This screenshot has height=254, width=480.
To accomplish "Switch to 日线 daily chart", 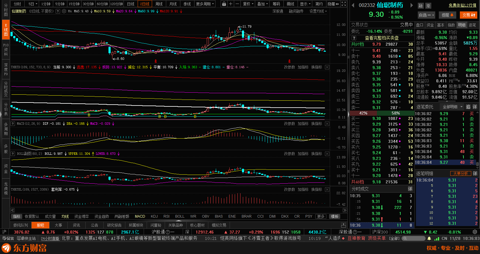I will point(131,4).
